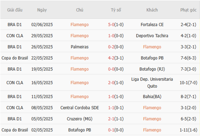Open the 4-2 score on 22/05/2025

click(111, 58)
